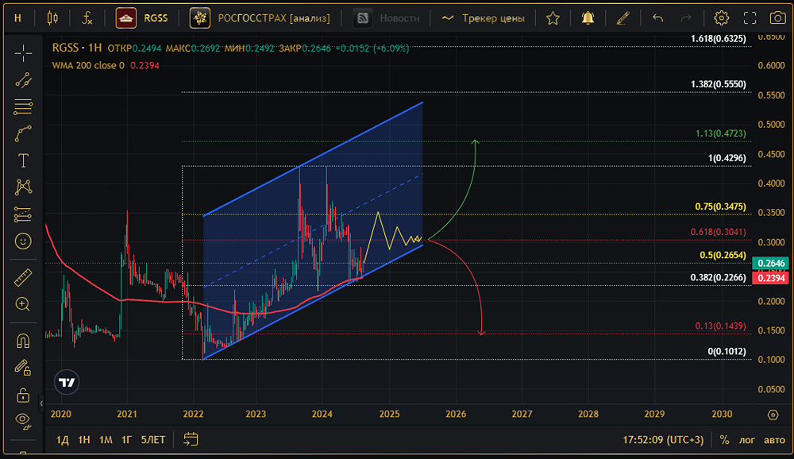794x459 pixels.
Task: Enter fullscreen mode
Action: 750,18
